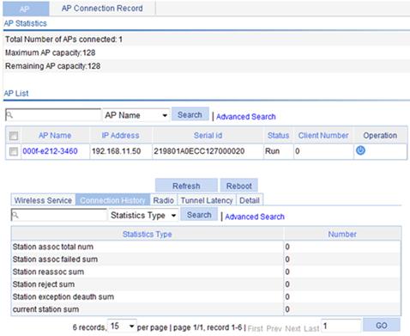The height and width of the screenshot is (336, 410).
Task: Open the AP Connection Record tab
Action: point(102,9)
